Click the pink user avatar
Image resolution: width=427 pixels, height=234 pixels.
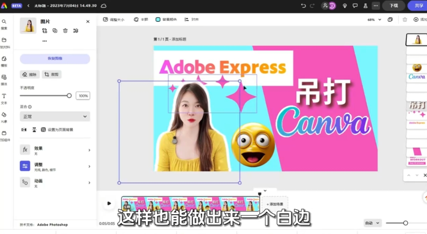332,6
